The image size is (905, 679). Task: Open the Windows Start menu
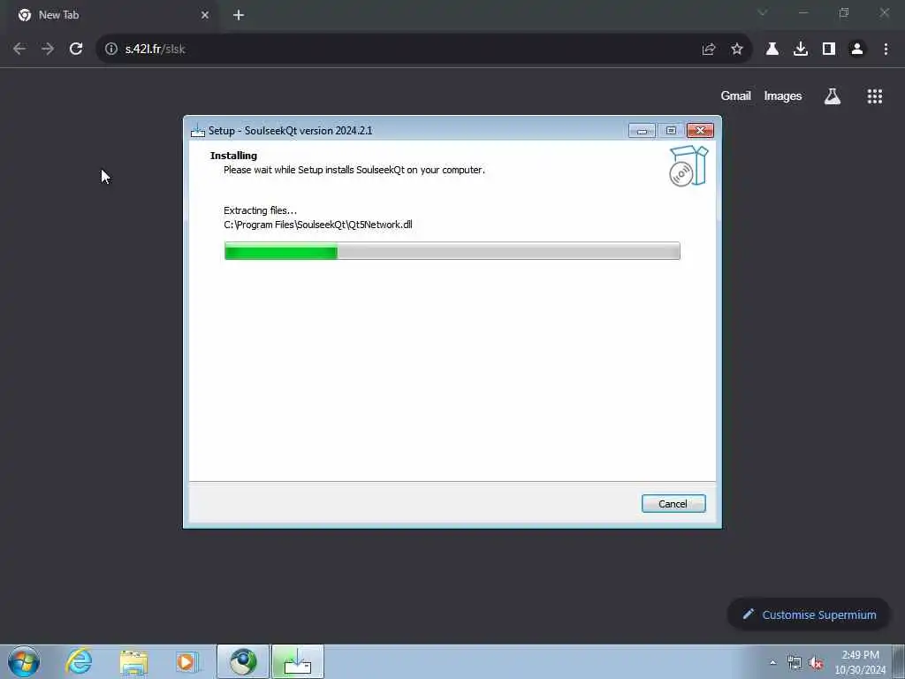point(24,661)
